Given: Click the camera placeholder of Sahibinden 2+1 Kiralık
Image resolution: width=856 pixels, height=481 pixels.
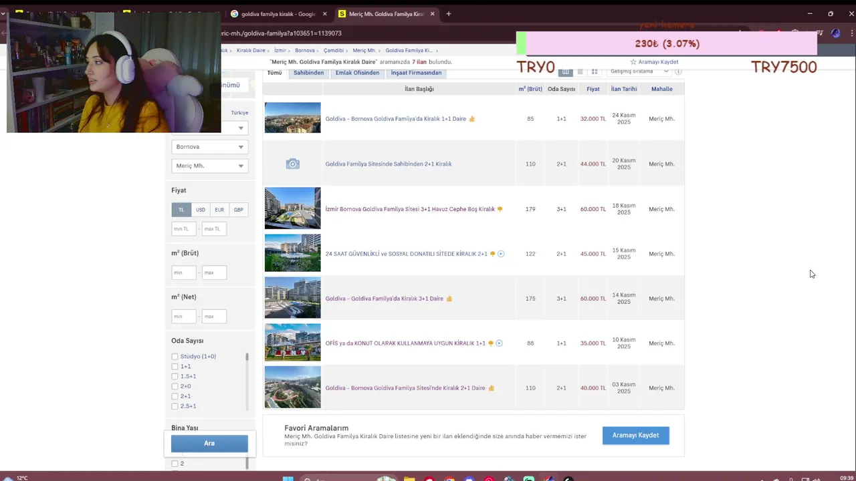Looking at the screenshot, I should [x=292, y=164].
